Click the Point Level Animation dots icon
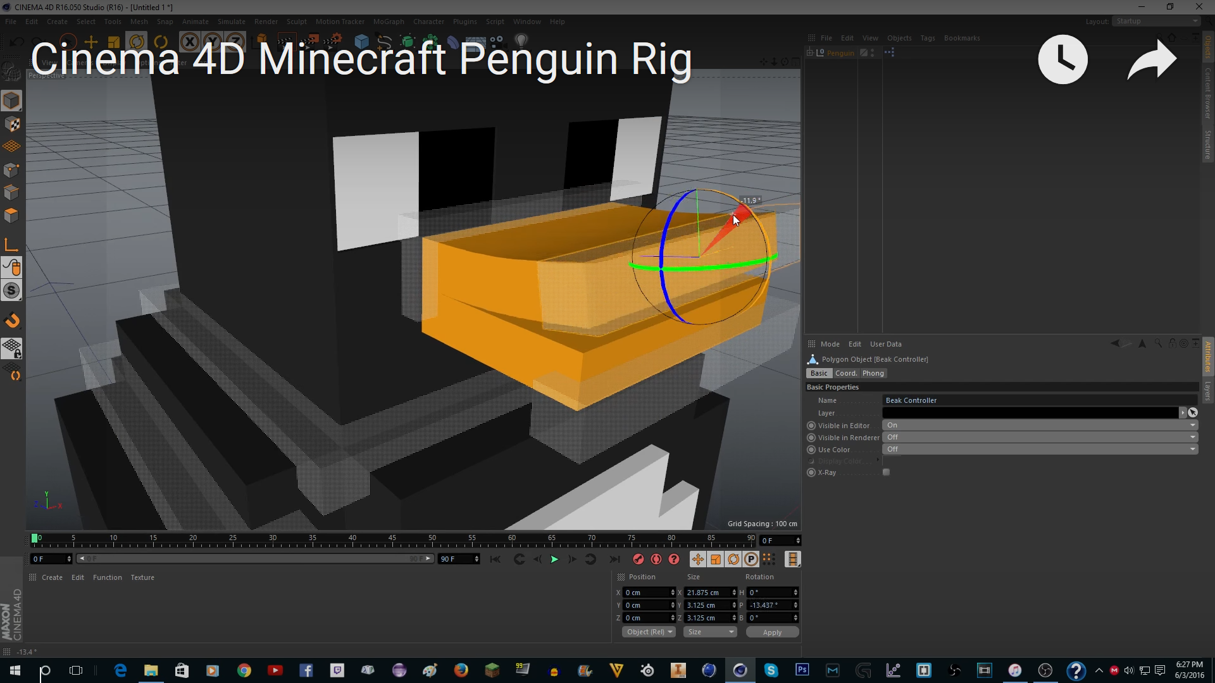 (x=768, y=559)
